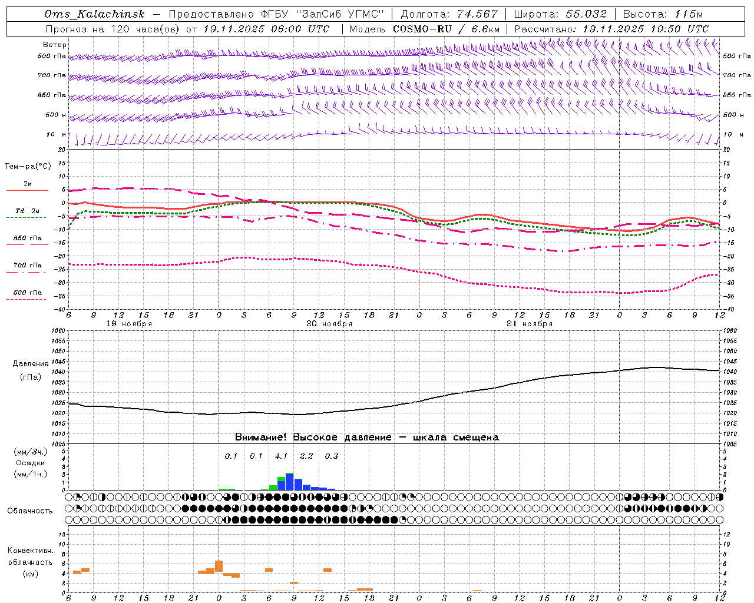Click the 500 м wind level label at left
Image resolution: width=754 pixels, height=603 pixels.
[x=56, y=115]
